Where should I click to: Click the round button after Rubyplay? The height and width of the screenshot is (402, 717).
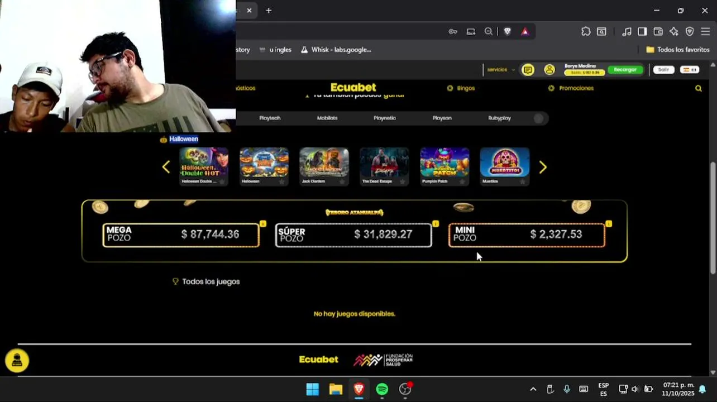point(538,118)
